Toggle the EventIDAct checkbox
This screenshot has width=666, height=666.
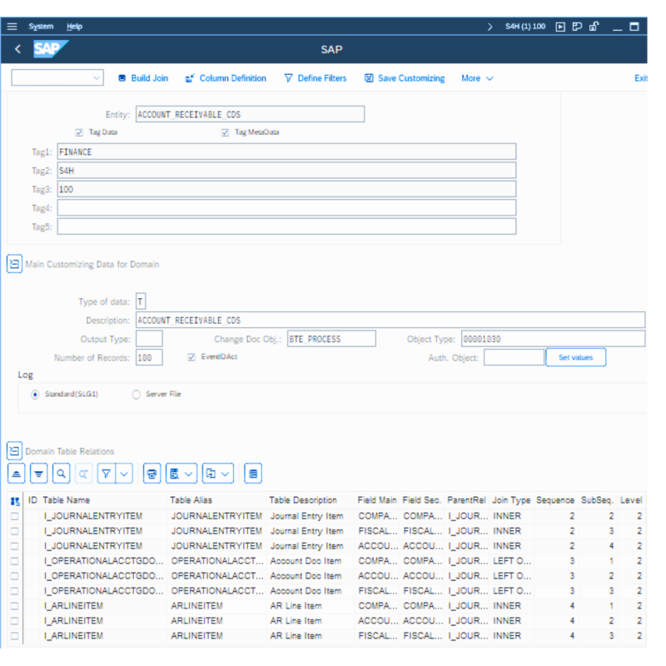pos(190,357)
